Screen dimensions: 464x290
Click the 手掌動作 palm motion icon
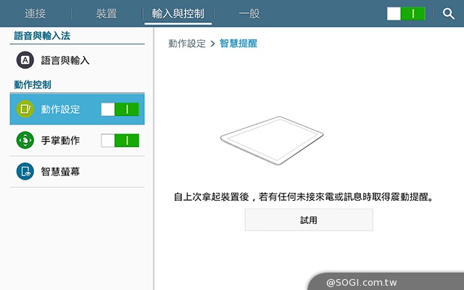click(x=25, y=140)
